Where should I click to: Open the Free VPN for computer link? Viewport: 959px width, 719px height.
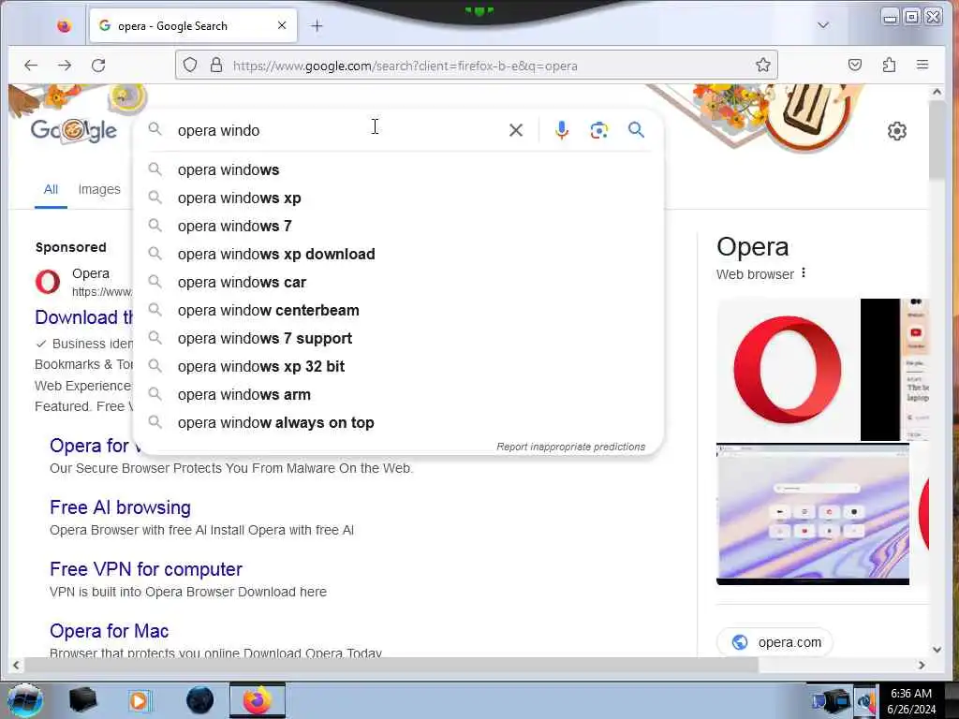(145, 569)
